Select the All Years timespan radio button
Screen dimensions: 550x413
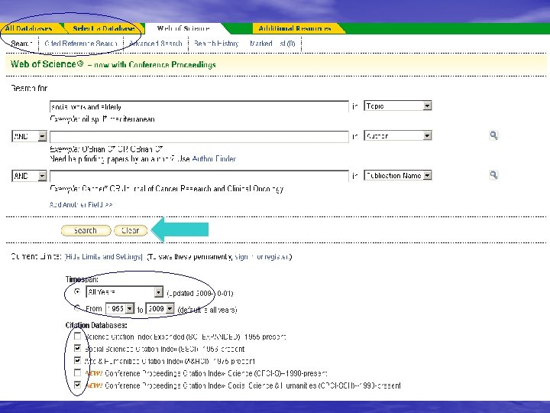pyautogui.click(x=77, y=291)
